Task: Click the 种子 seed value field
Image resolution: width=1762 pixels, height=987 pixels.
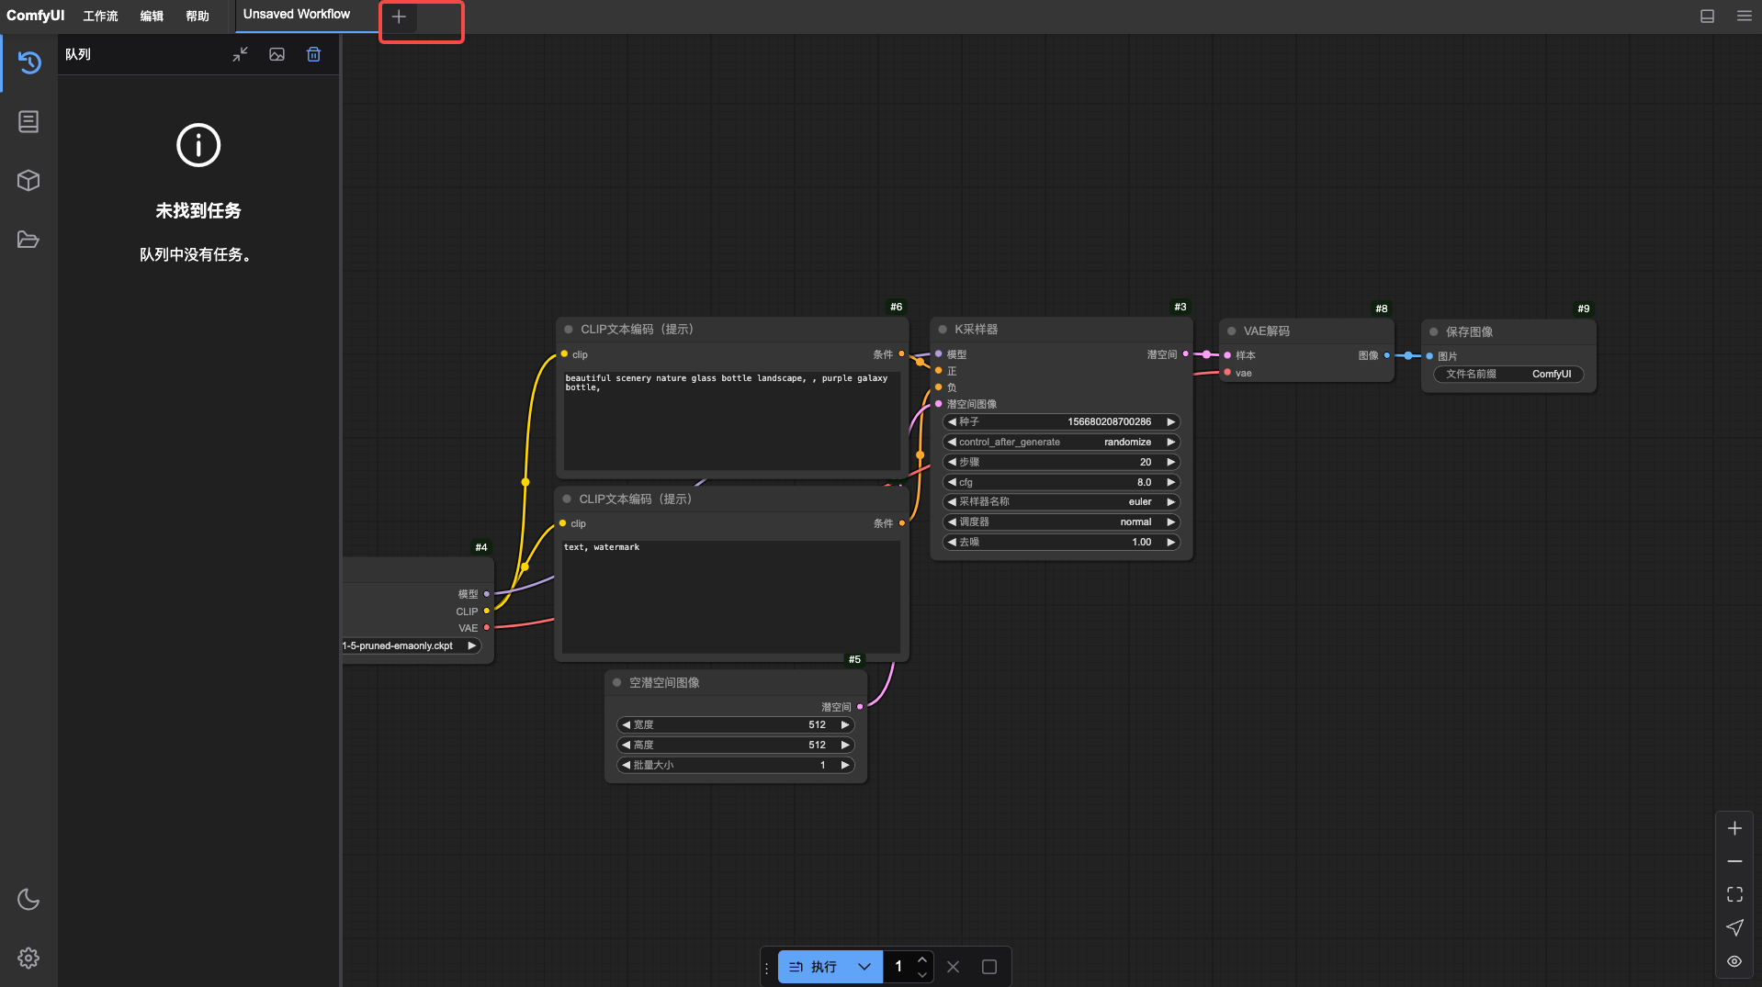Action: tap(1061, 422)
